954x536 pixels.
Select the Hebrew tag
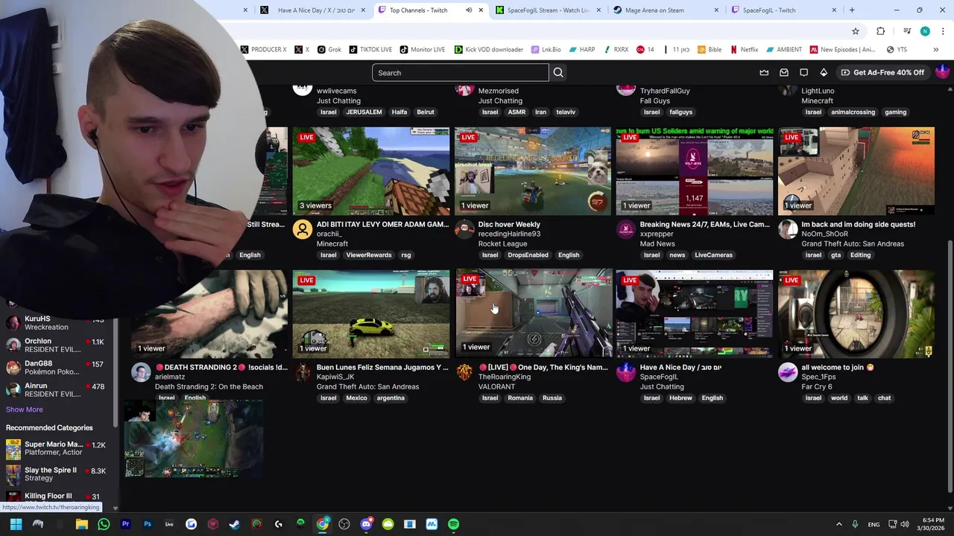point(680,398)
